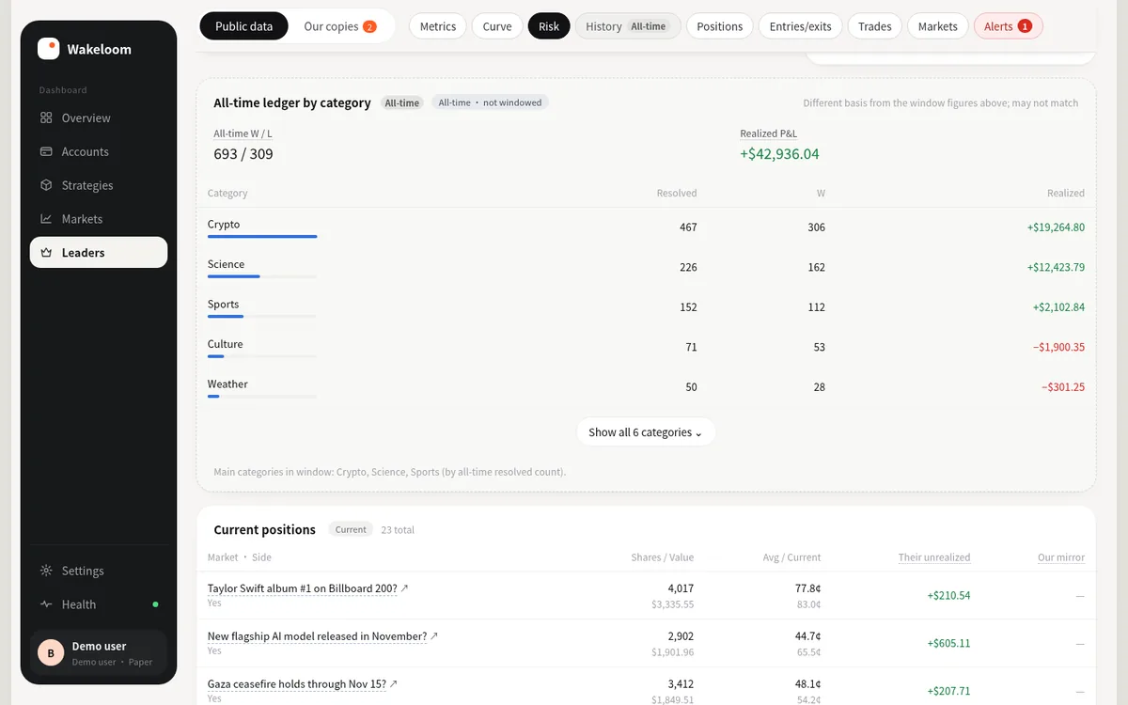Go to Strategies in sidebar
1128x705 pixels.
pyautogui.click(x=99, y=186)
